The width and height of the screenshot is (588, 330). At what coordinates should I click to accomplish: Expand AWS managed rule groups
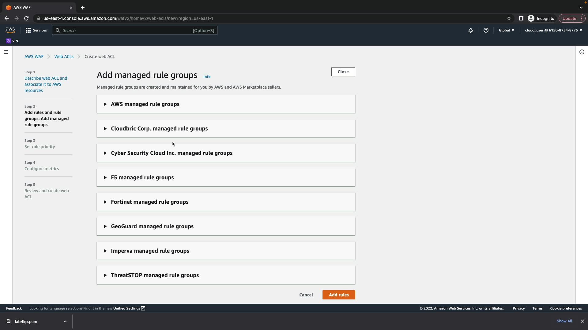click(145, 104)
